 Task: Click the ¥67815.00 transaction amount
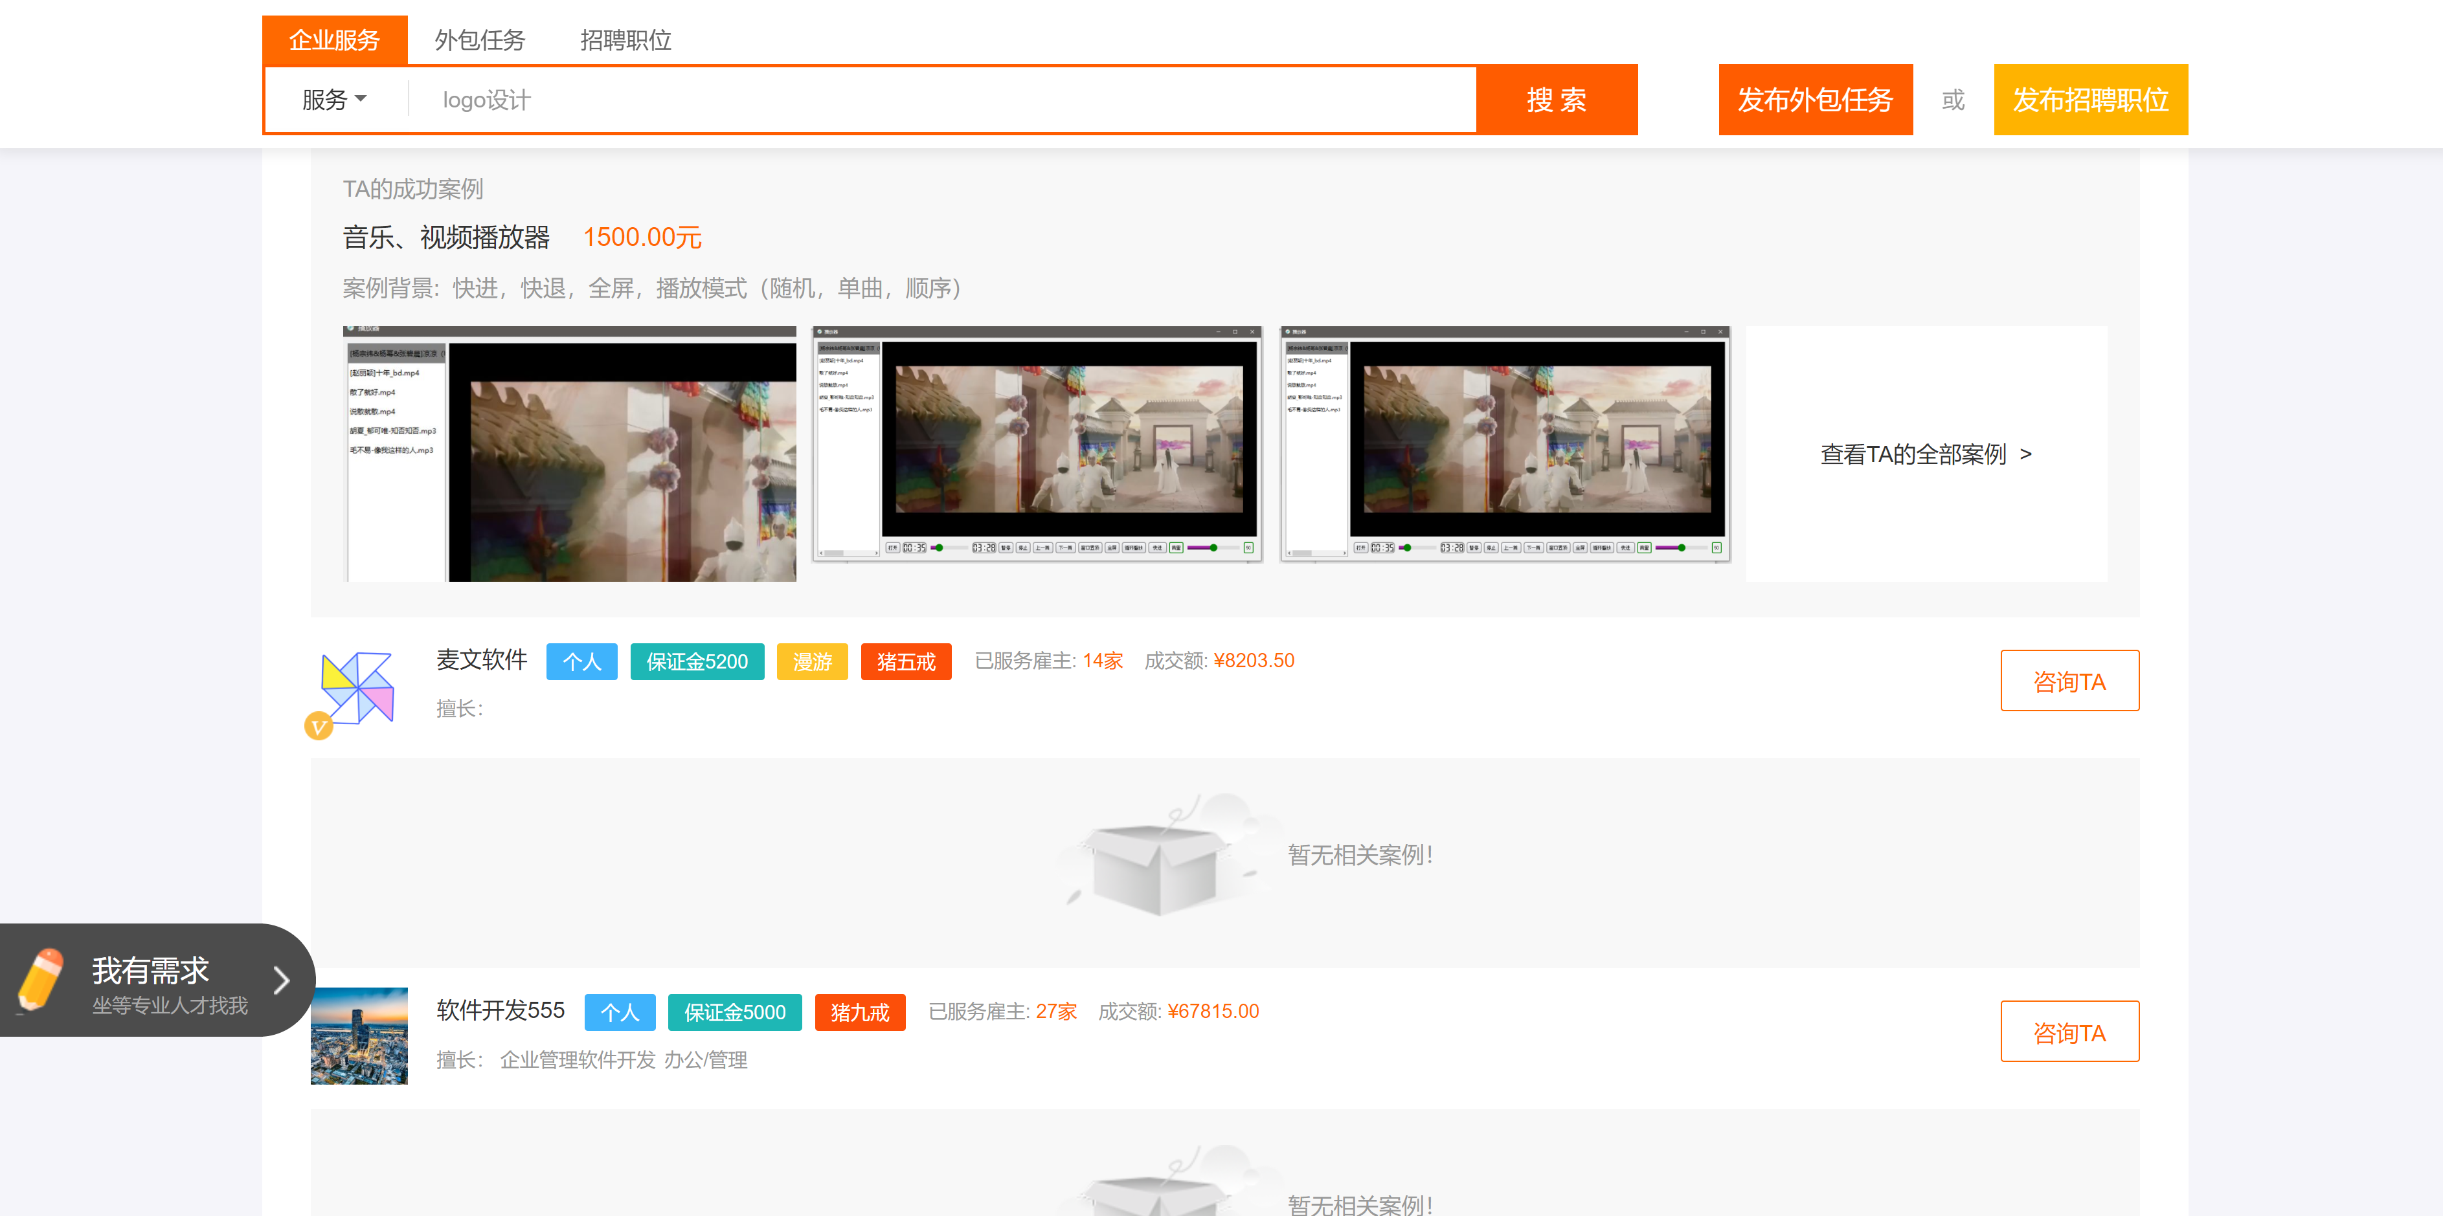click(x=1214, y=1011)
